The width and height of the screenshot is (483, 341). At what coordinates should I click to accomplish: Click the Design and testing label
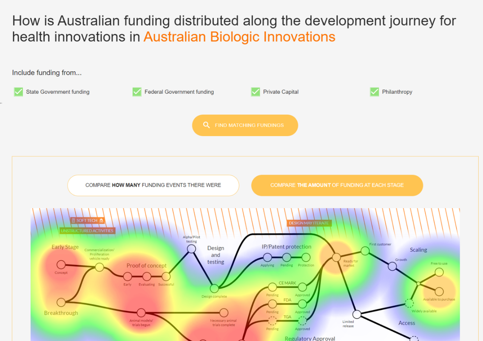(216, 255)
